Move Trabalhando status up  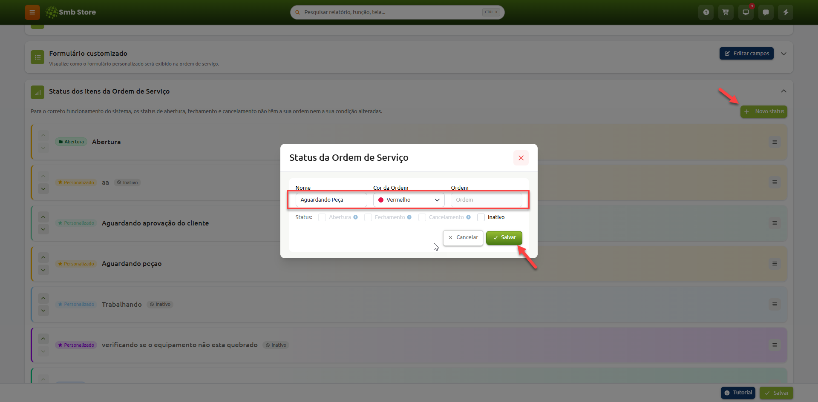[x=43, y=298]
